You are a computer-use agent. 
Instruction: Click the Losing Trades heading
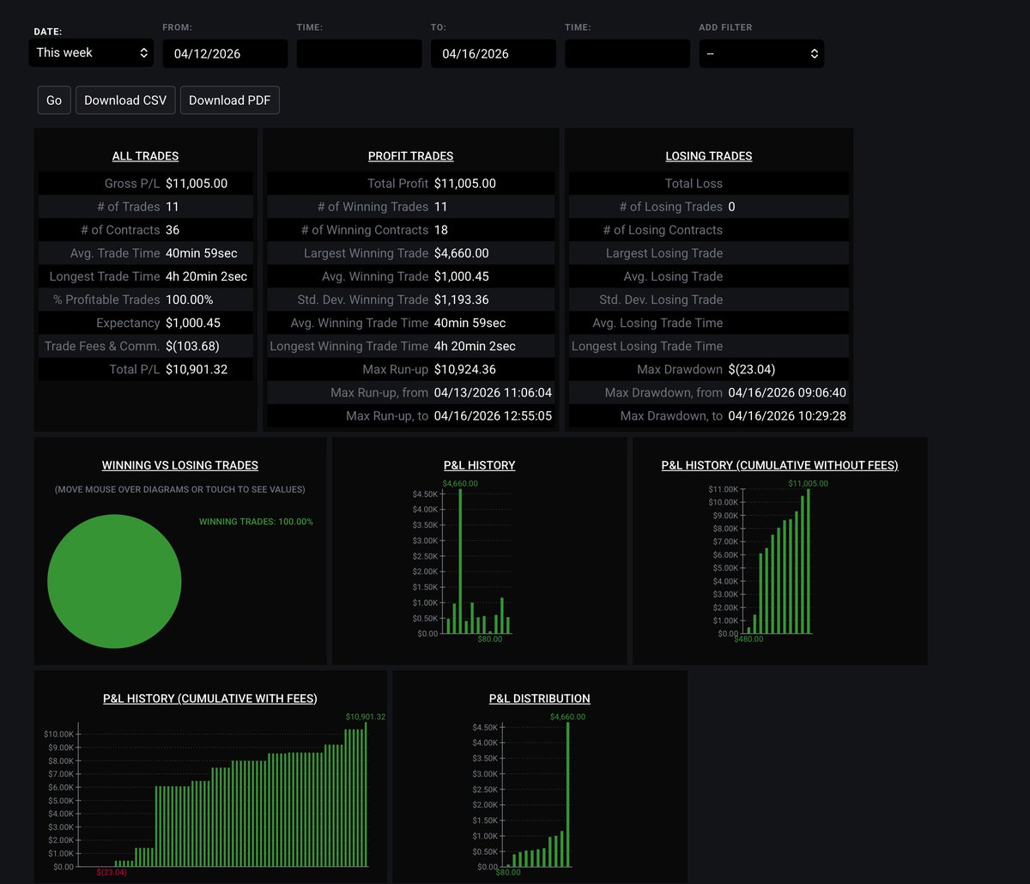(709, 156)
